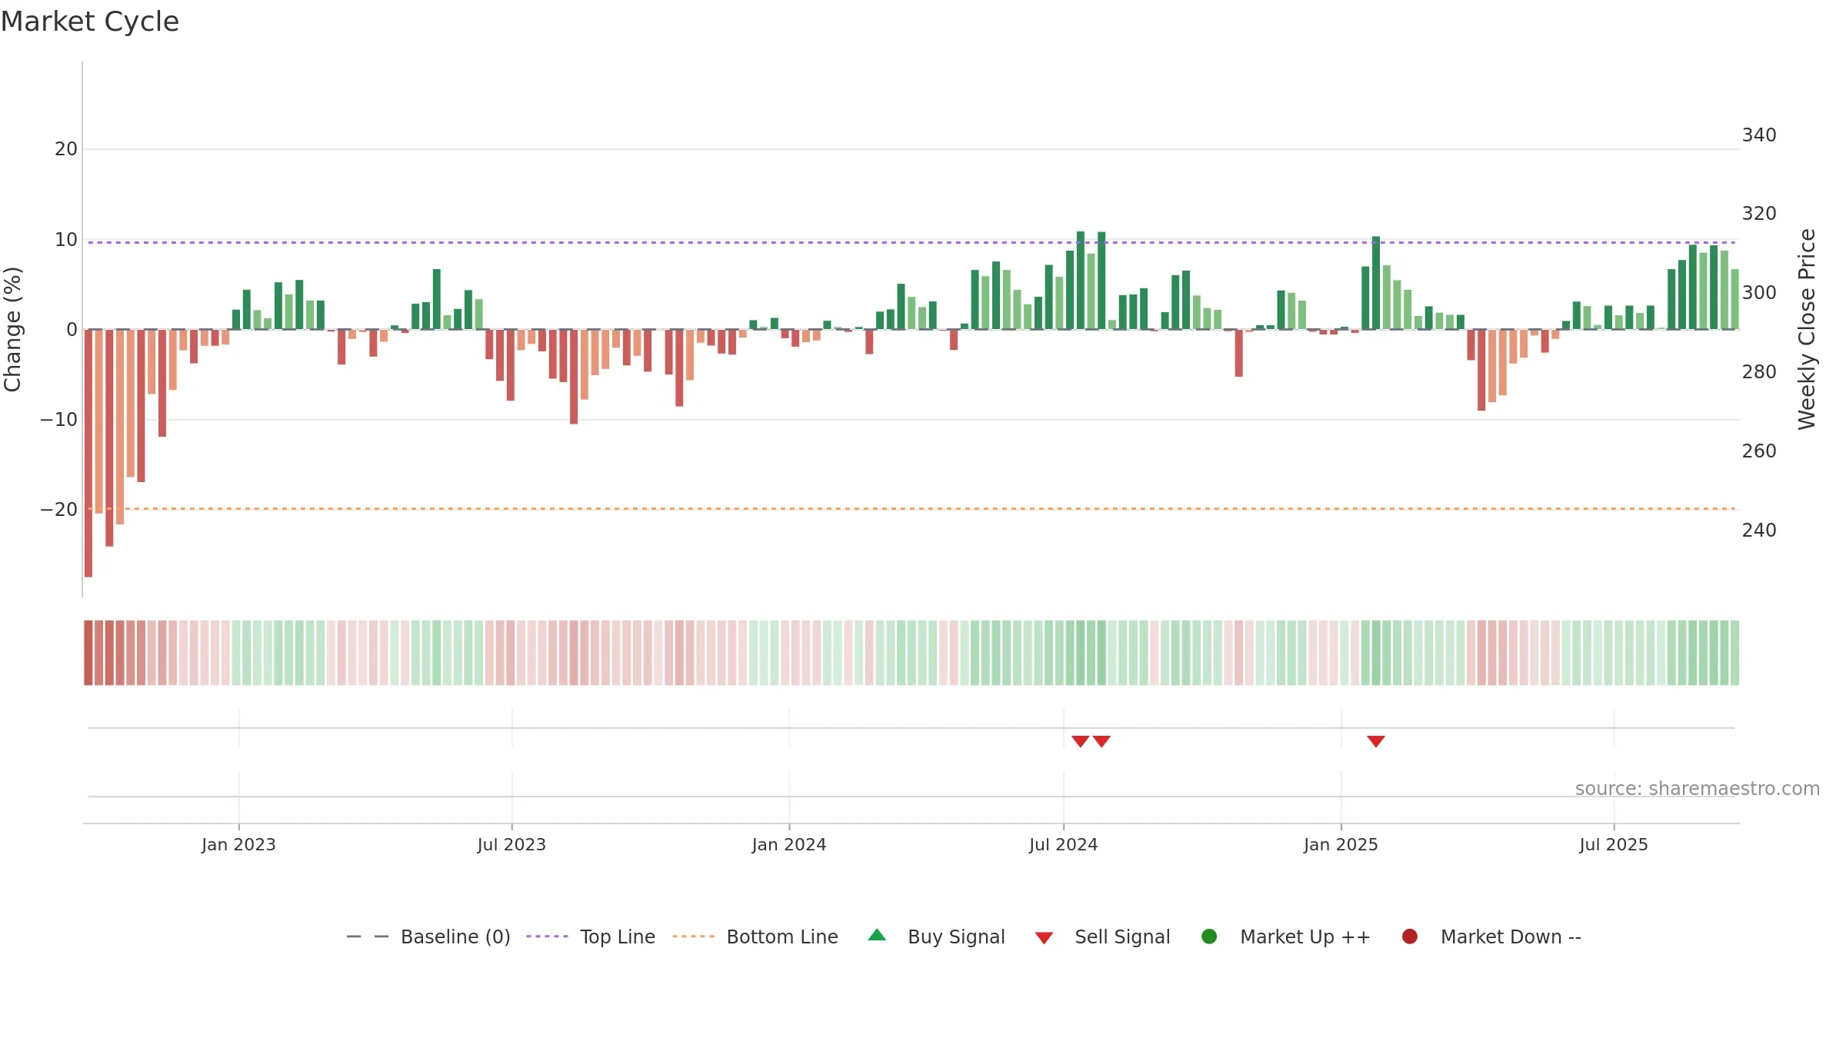Image resolution: width=1846 pixels, height=1038 pixels.
Task: Click the Jul 2023 axis label
Action: pyautogui.click(x=511, y=845)
